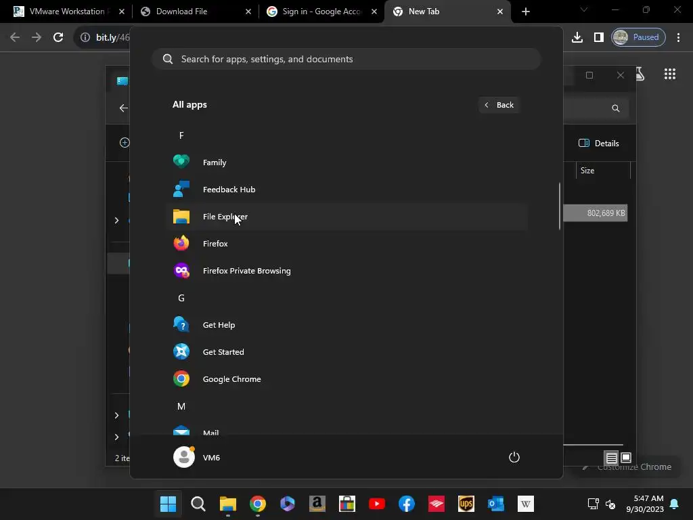Switch Explorer to large thumbnails view
The image size is (693, 520).
626,458
